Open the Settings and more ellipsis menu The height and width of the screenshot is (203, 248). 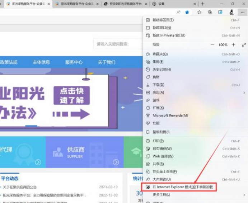(243, 12)
